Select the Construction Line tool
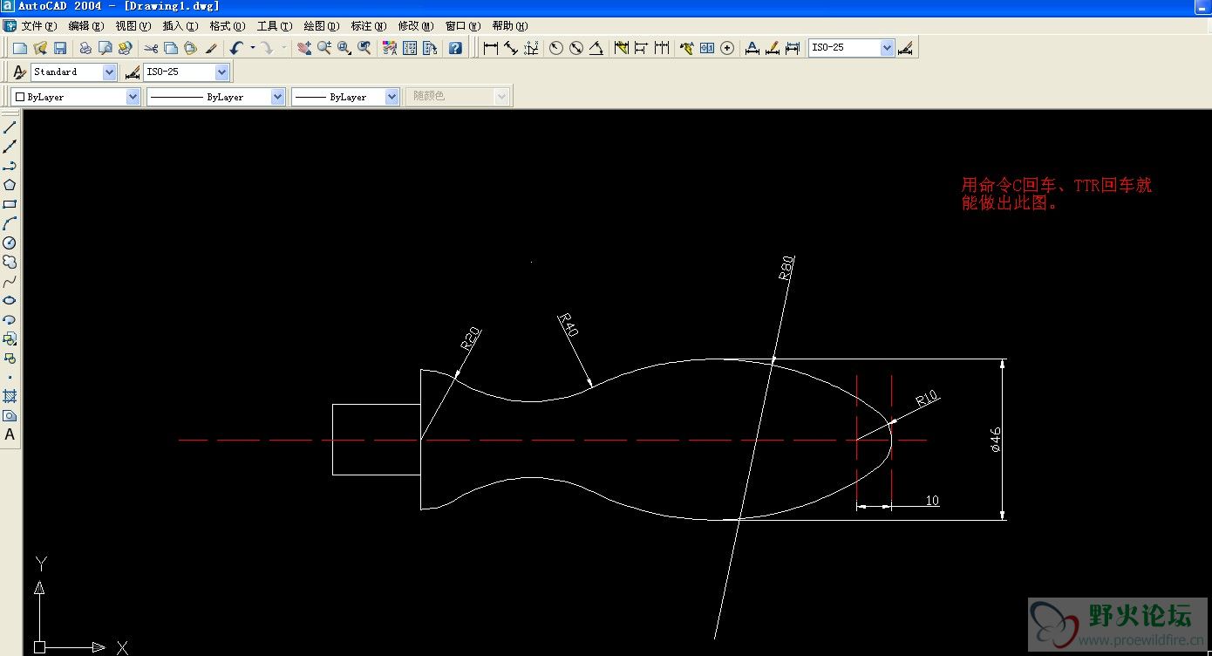 pyautogui.click(x=10, y=147)
